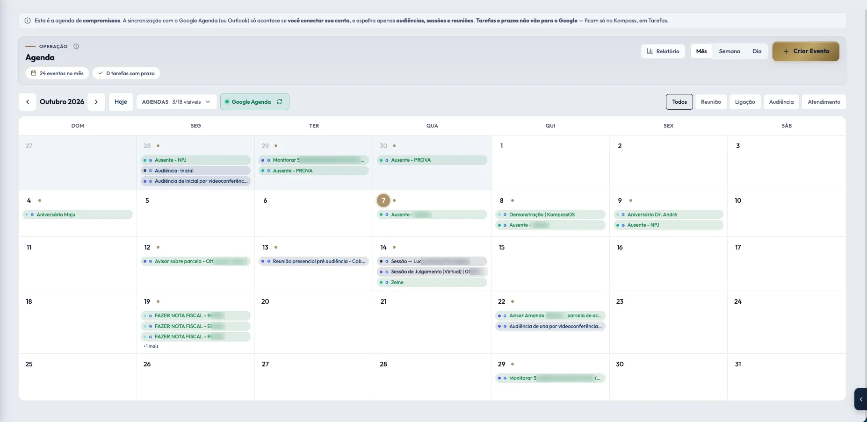867x422 pixels.
Task: Click info icon next to OPERAÇÃO
Action: pyautogui.click(x=76, y=46)
